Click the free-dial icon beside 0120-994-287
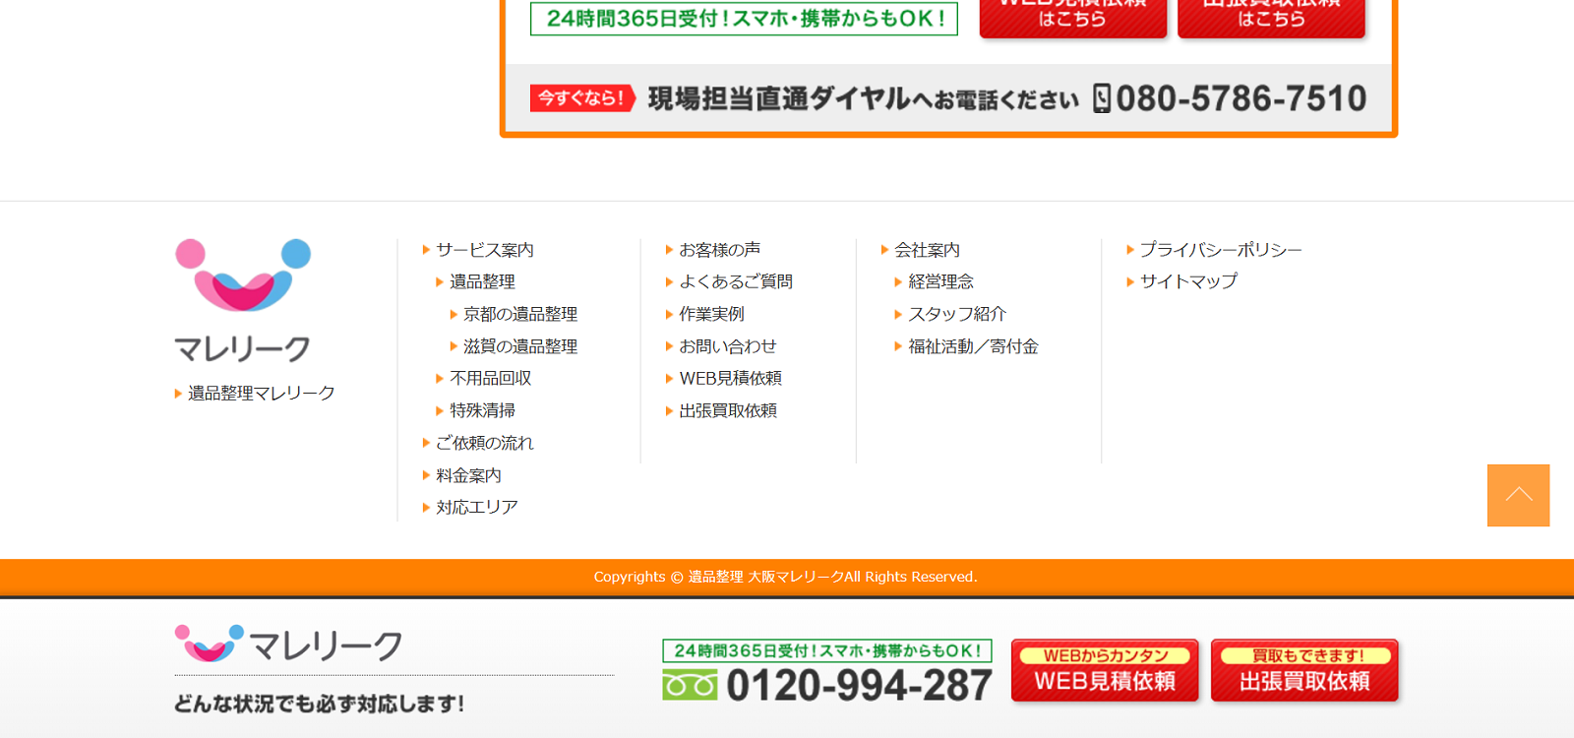1574x738 pixels. tap(690, 685)
